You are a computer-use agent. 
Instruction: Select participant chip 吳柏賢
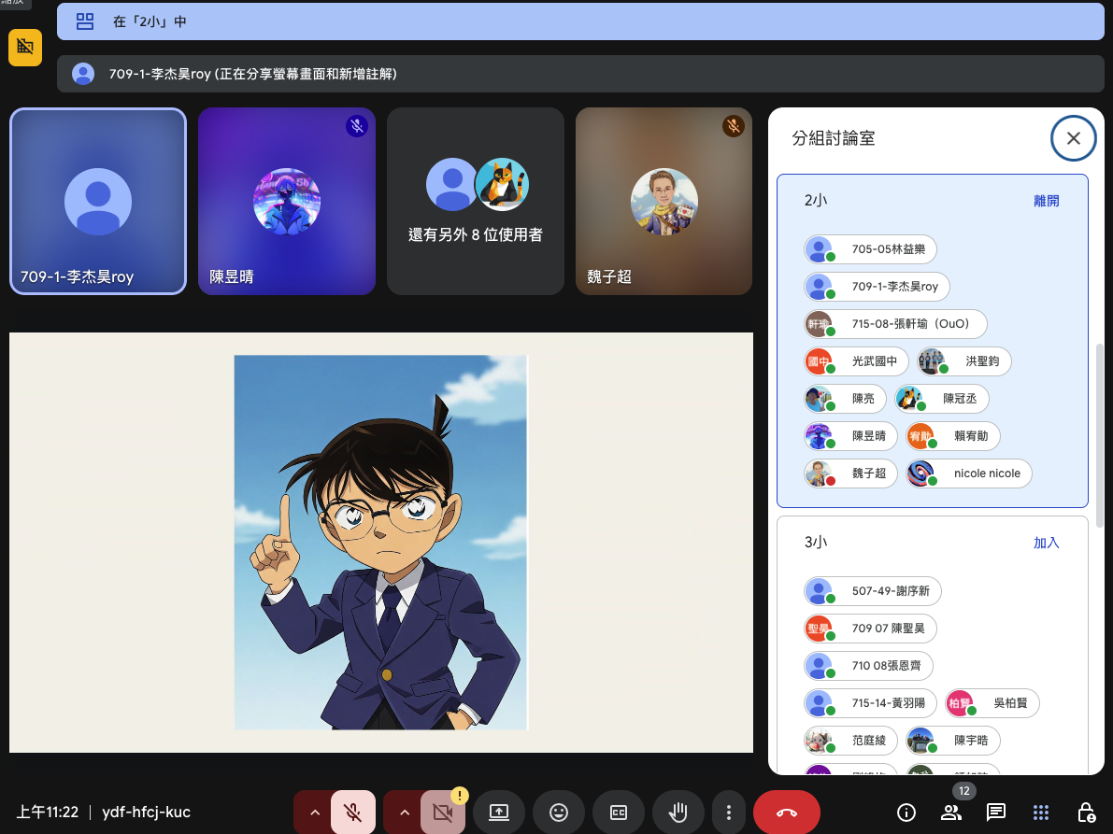click(992, 703)
